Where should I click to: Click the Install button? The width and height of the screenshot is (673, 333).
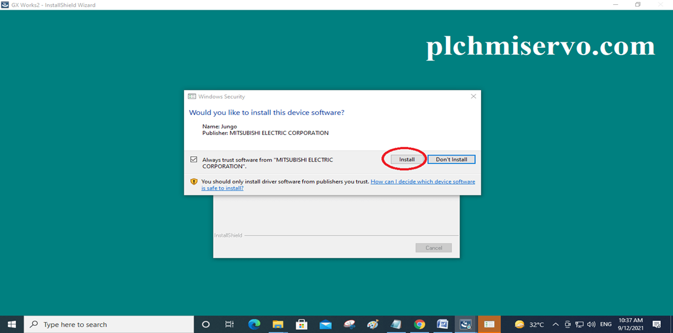pyautogui.click(x=407, y=159)
